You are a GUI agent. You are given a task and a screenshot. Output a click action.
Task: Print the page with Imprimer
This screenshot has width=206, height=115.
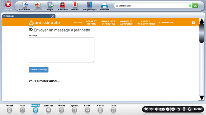105,6
